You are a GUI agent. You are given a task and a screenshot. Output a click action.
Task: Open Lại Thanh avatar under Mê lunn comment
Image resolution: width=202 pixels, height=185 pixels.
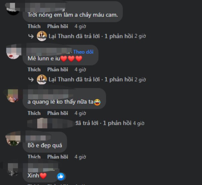coord(42,80)
